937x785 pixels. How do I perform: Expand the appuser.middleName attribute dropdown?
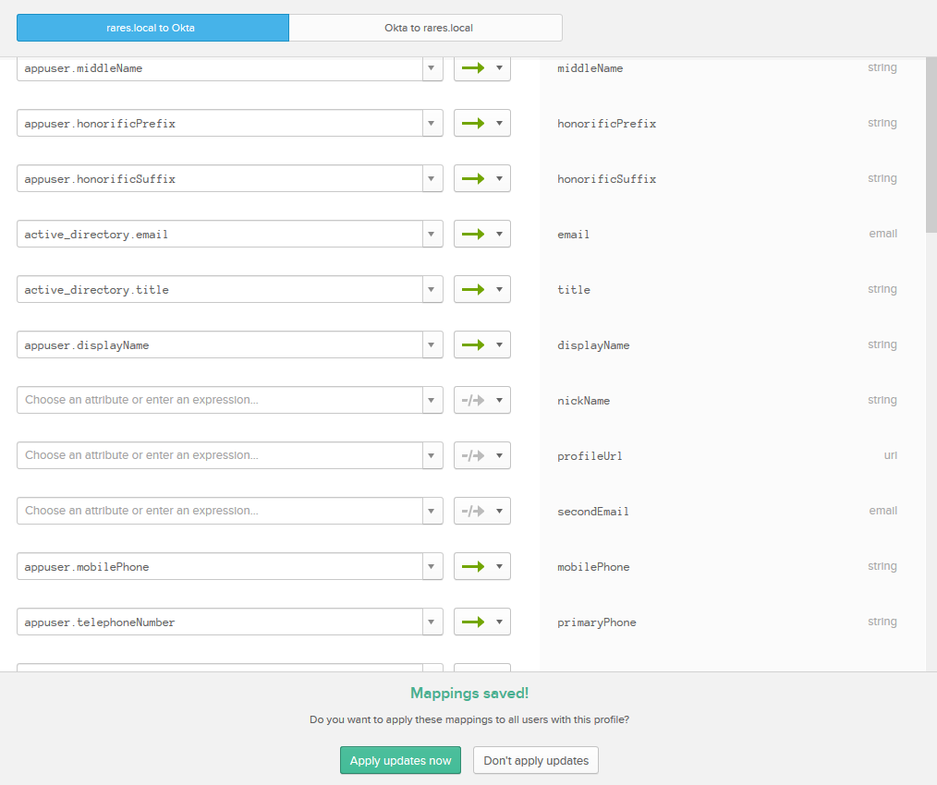point(432,68)
